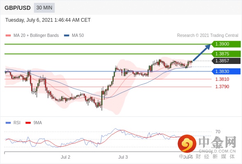Select the 30 MIN timeframe button

pos(44,8)
